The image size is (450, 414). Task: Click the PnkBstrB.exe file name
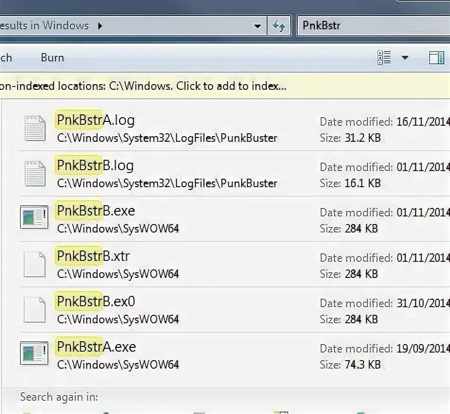coord(96,211)
